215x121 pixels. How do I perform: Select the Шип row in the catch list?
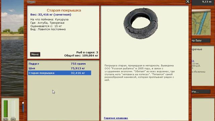(60, 68)
